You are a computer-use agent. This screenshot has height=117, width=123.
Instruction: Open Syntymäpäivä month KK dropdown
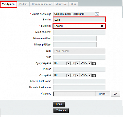point(68,63)
